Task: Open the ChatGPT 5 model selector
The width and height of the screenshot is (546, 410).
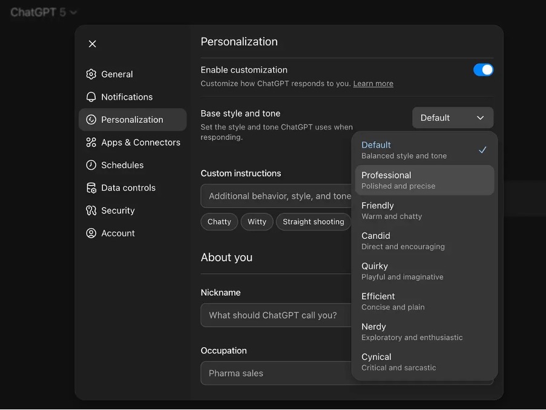Action: point(44,12)
